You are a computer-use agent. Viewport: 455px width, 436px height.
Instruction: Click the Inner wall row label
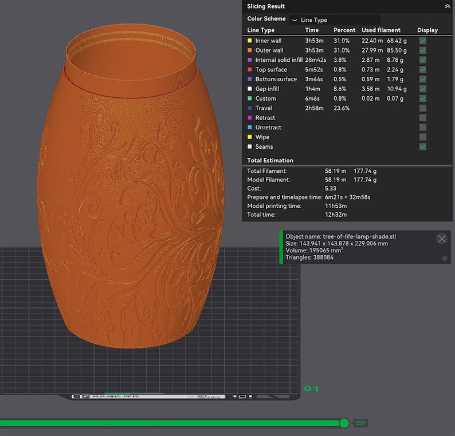(268, 41)
